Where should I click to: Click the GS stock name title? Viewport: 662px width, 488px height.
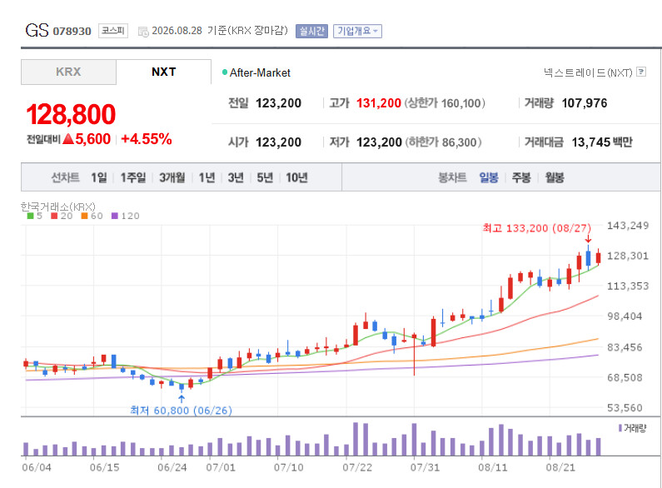point(37,30)
